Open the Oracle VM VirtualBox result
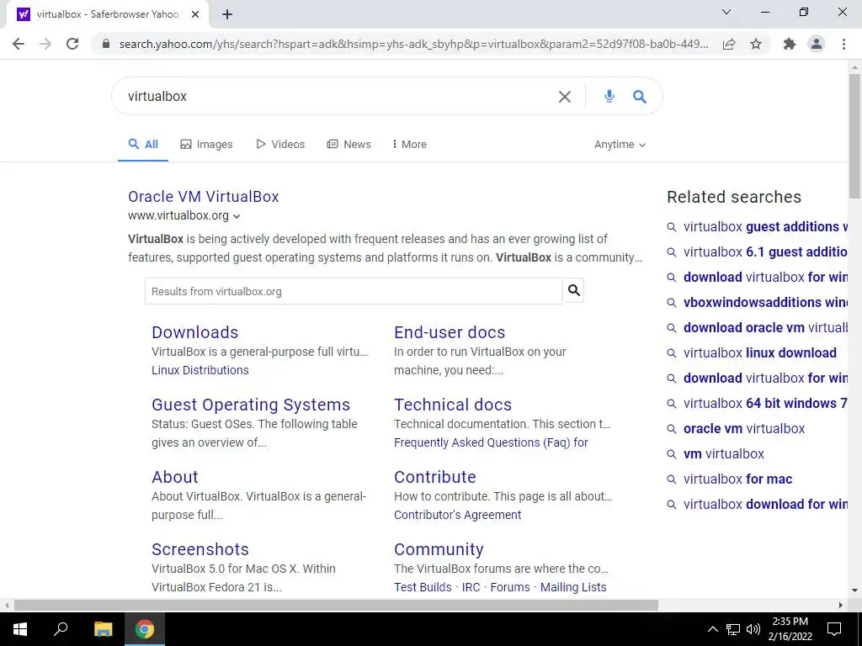The width and height of the screenshot is (862, 646). (204, 197)
